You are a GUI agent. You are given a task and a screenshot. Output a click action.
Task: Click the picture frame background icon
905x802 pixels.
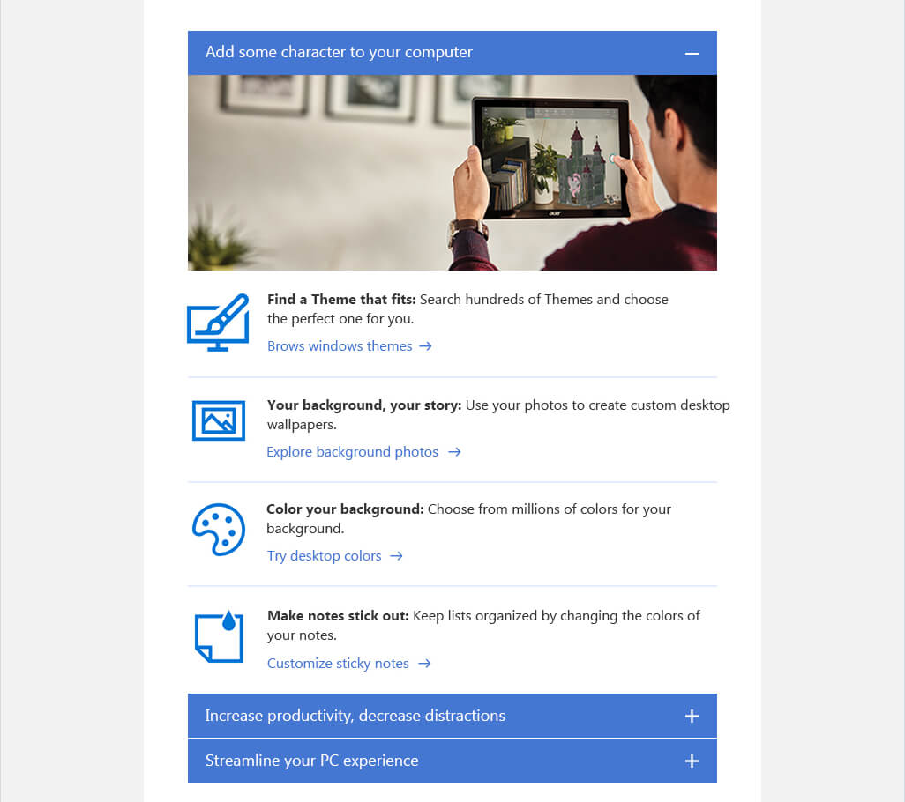coord(218,420)
